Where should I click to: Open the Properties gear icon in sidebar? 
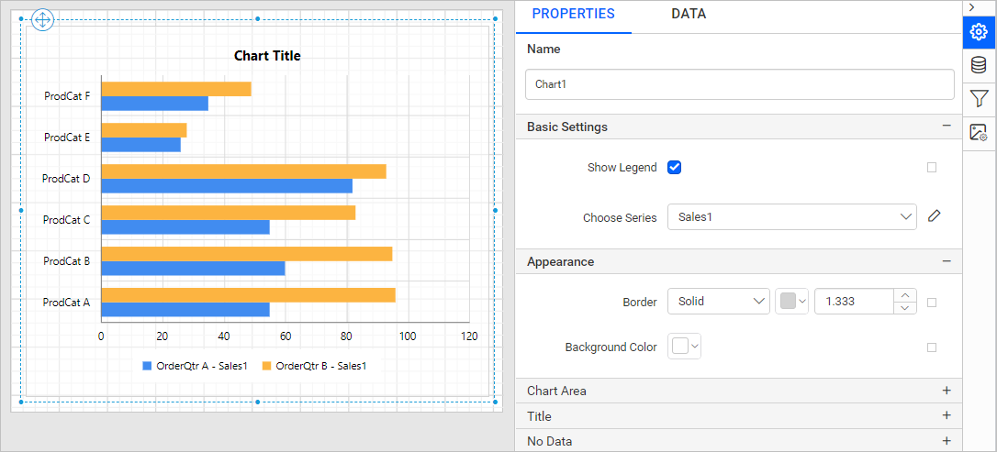coord(979,32)
